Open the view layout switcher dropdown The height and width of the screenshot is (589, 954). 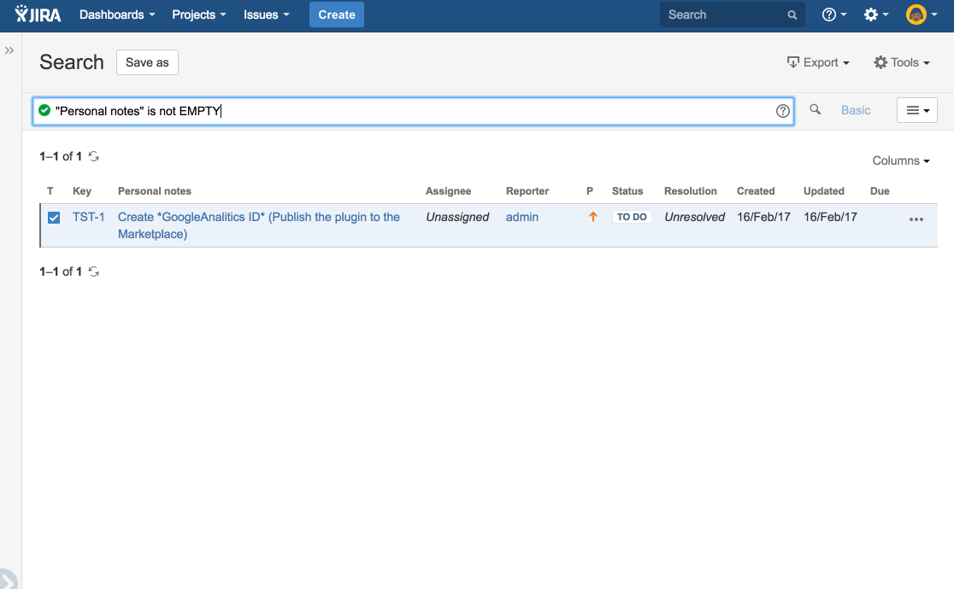[x=917, y=110]
